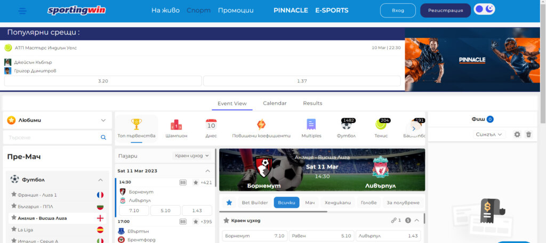This screenshot has height=243, width=546.
Task: Favorite the 17:00 Евъртън match star
Action: coord(196,222)
